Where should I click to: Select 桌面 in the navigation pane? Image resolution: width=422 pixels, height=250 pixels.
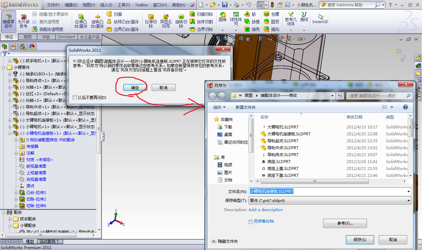pyautogui.click(x=225, y=134)
